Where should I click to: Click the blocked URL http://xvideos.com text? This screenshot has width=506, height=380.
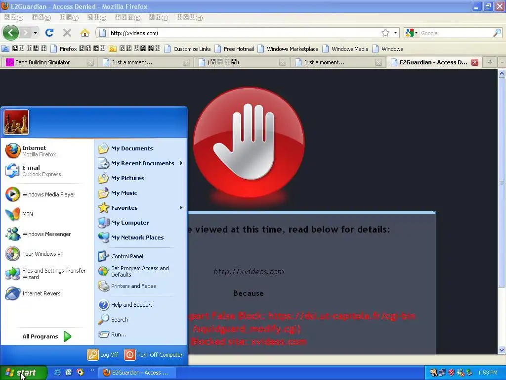[249, 272]
